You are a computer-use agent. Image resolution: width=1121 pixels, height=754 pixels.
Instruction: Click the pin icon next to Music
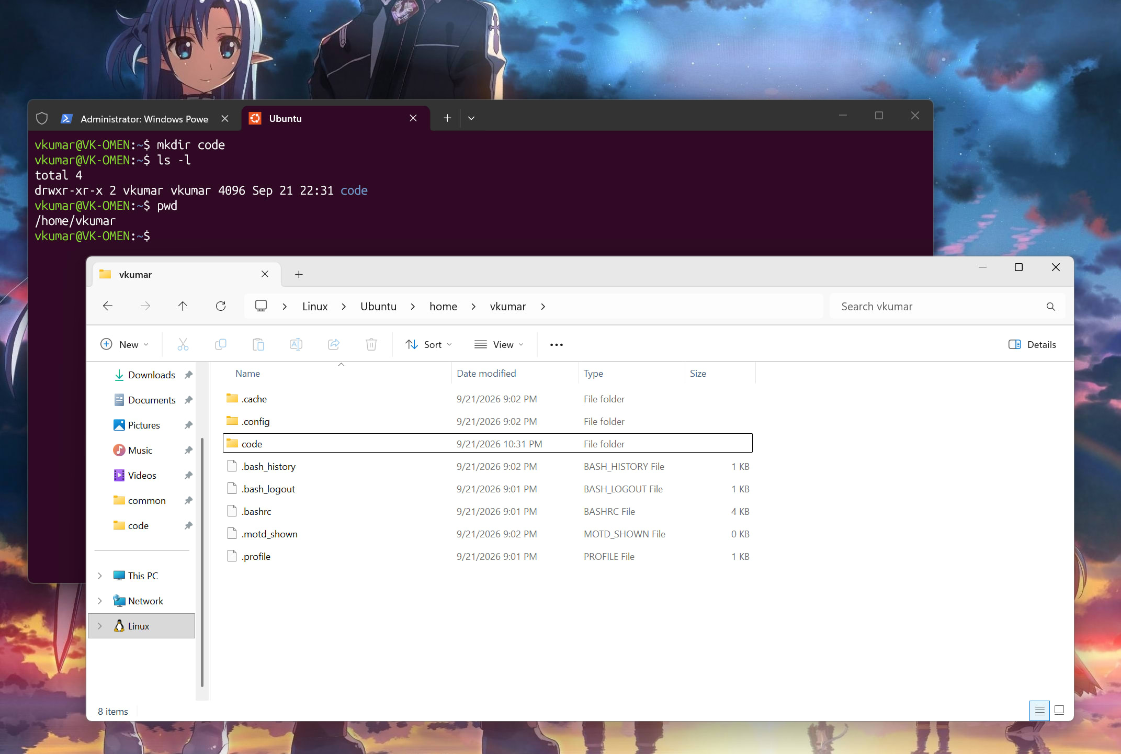tap(189, 450)
